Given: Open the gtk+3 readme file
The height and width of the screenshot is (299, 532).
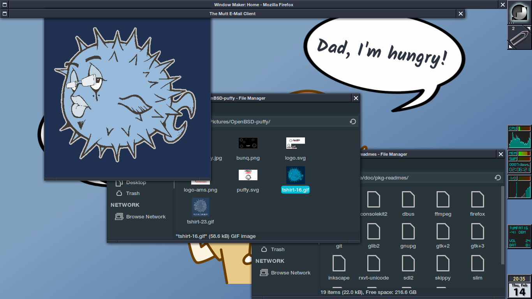Looking at the screenshot, I should (x=477, y=231).
